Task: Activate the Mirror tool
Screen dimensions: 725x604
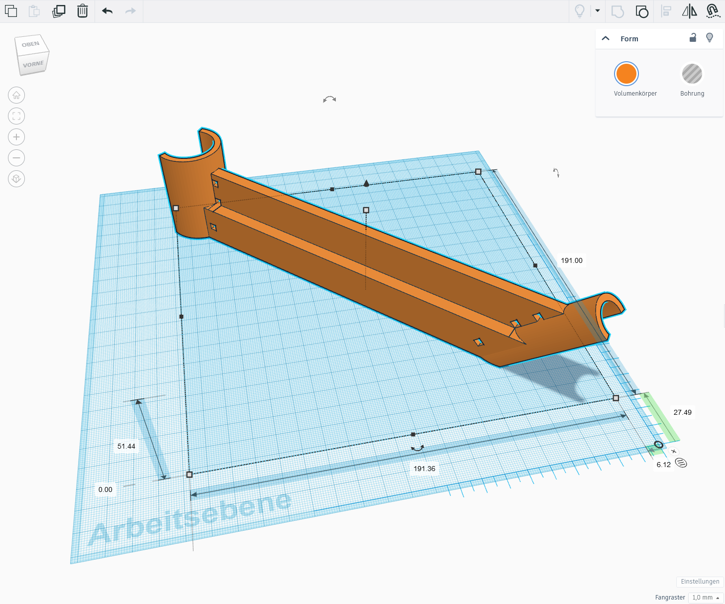Action: click(689, 11)
